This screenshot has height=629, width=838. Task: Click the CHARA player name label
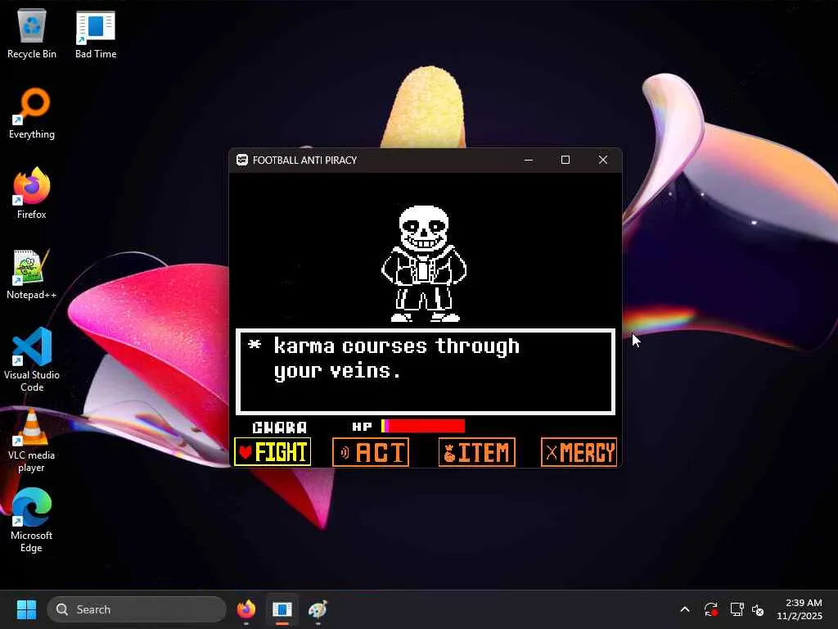tap(280, 427)
